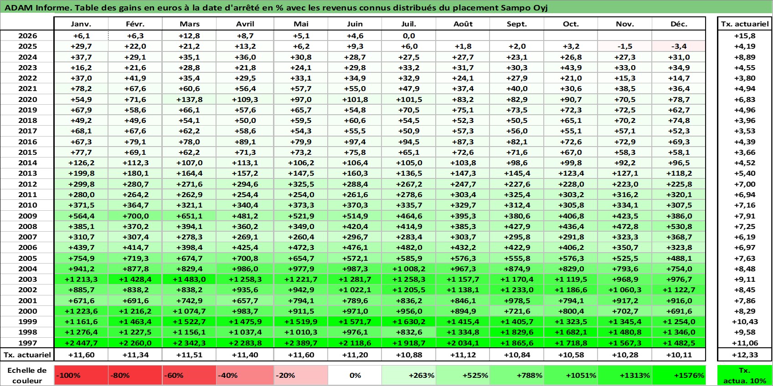Image resolution: width=773 pixels, height=386 pixels.
Task: Click the 0% white scale swatch
Action: point(355,375)
